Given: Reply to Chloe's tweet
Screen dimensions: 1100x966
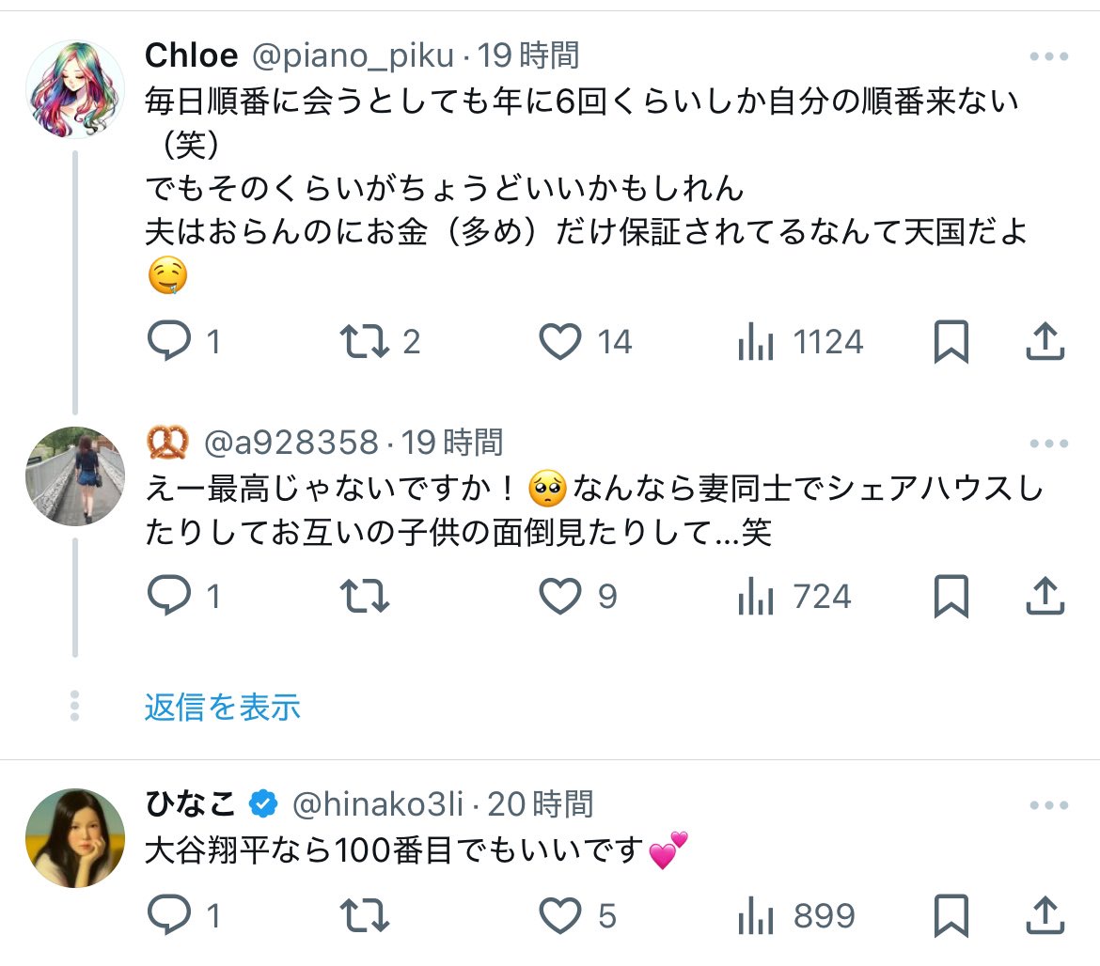Looking at the screenshot, I should (x=170, y=343).
